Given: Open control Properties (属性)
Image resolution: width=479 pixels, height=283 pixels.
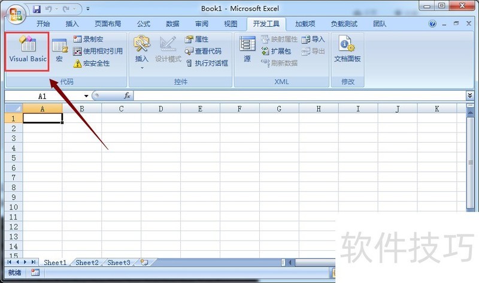Looking at the screenshot, I should click(196, 39).
